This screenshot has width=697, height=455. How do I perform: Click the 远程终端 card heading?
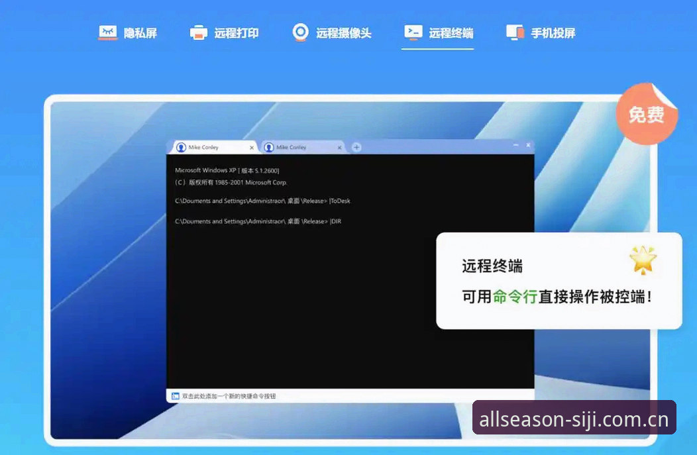click(492, 266)
